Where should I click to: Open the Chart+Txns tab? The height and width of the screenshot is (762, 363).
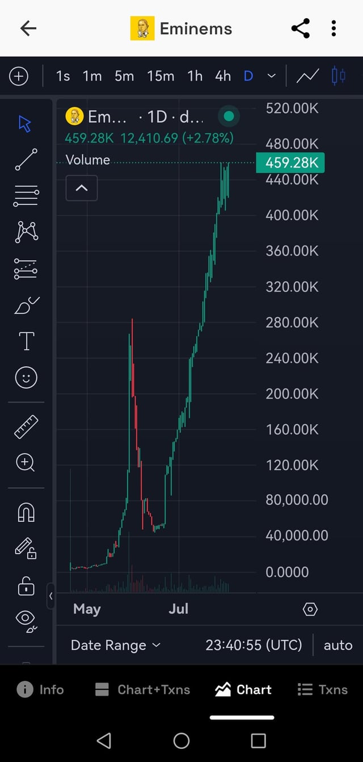[143, 689]
